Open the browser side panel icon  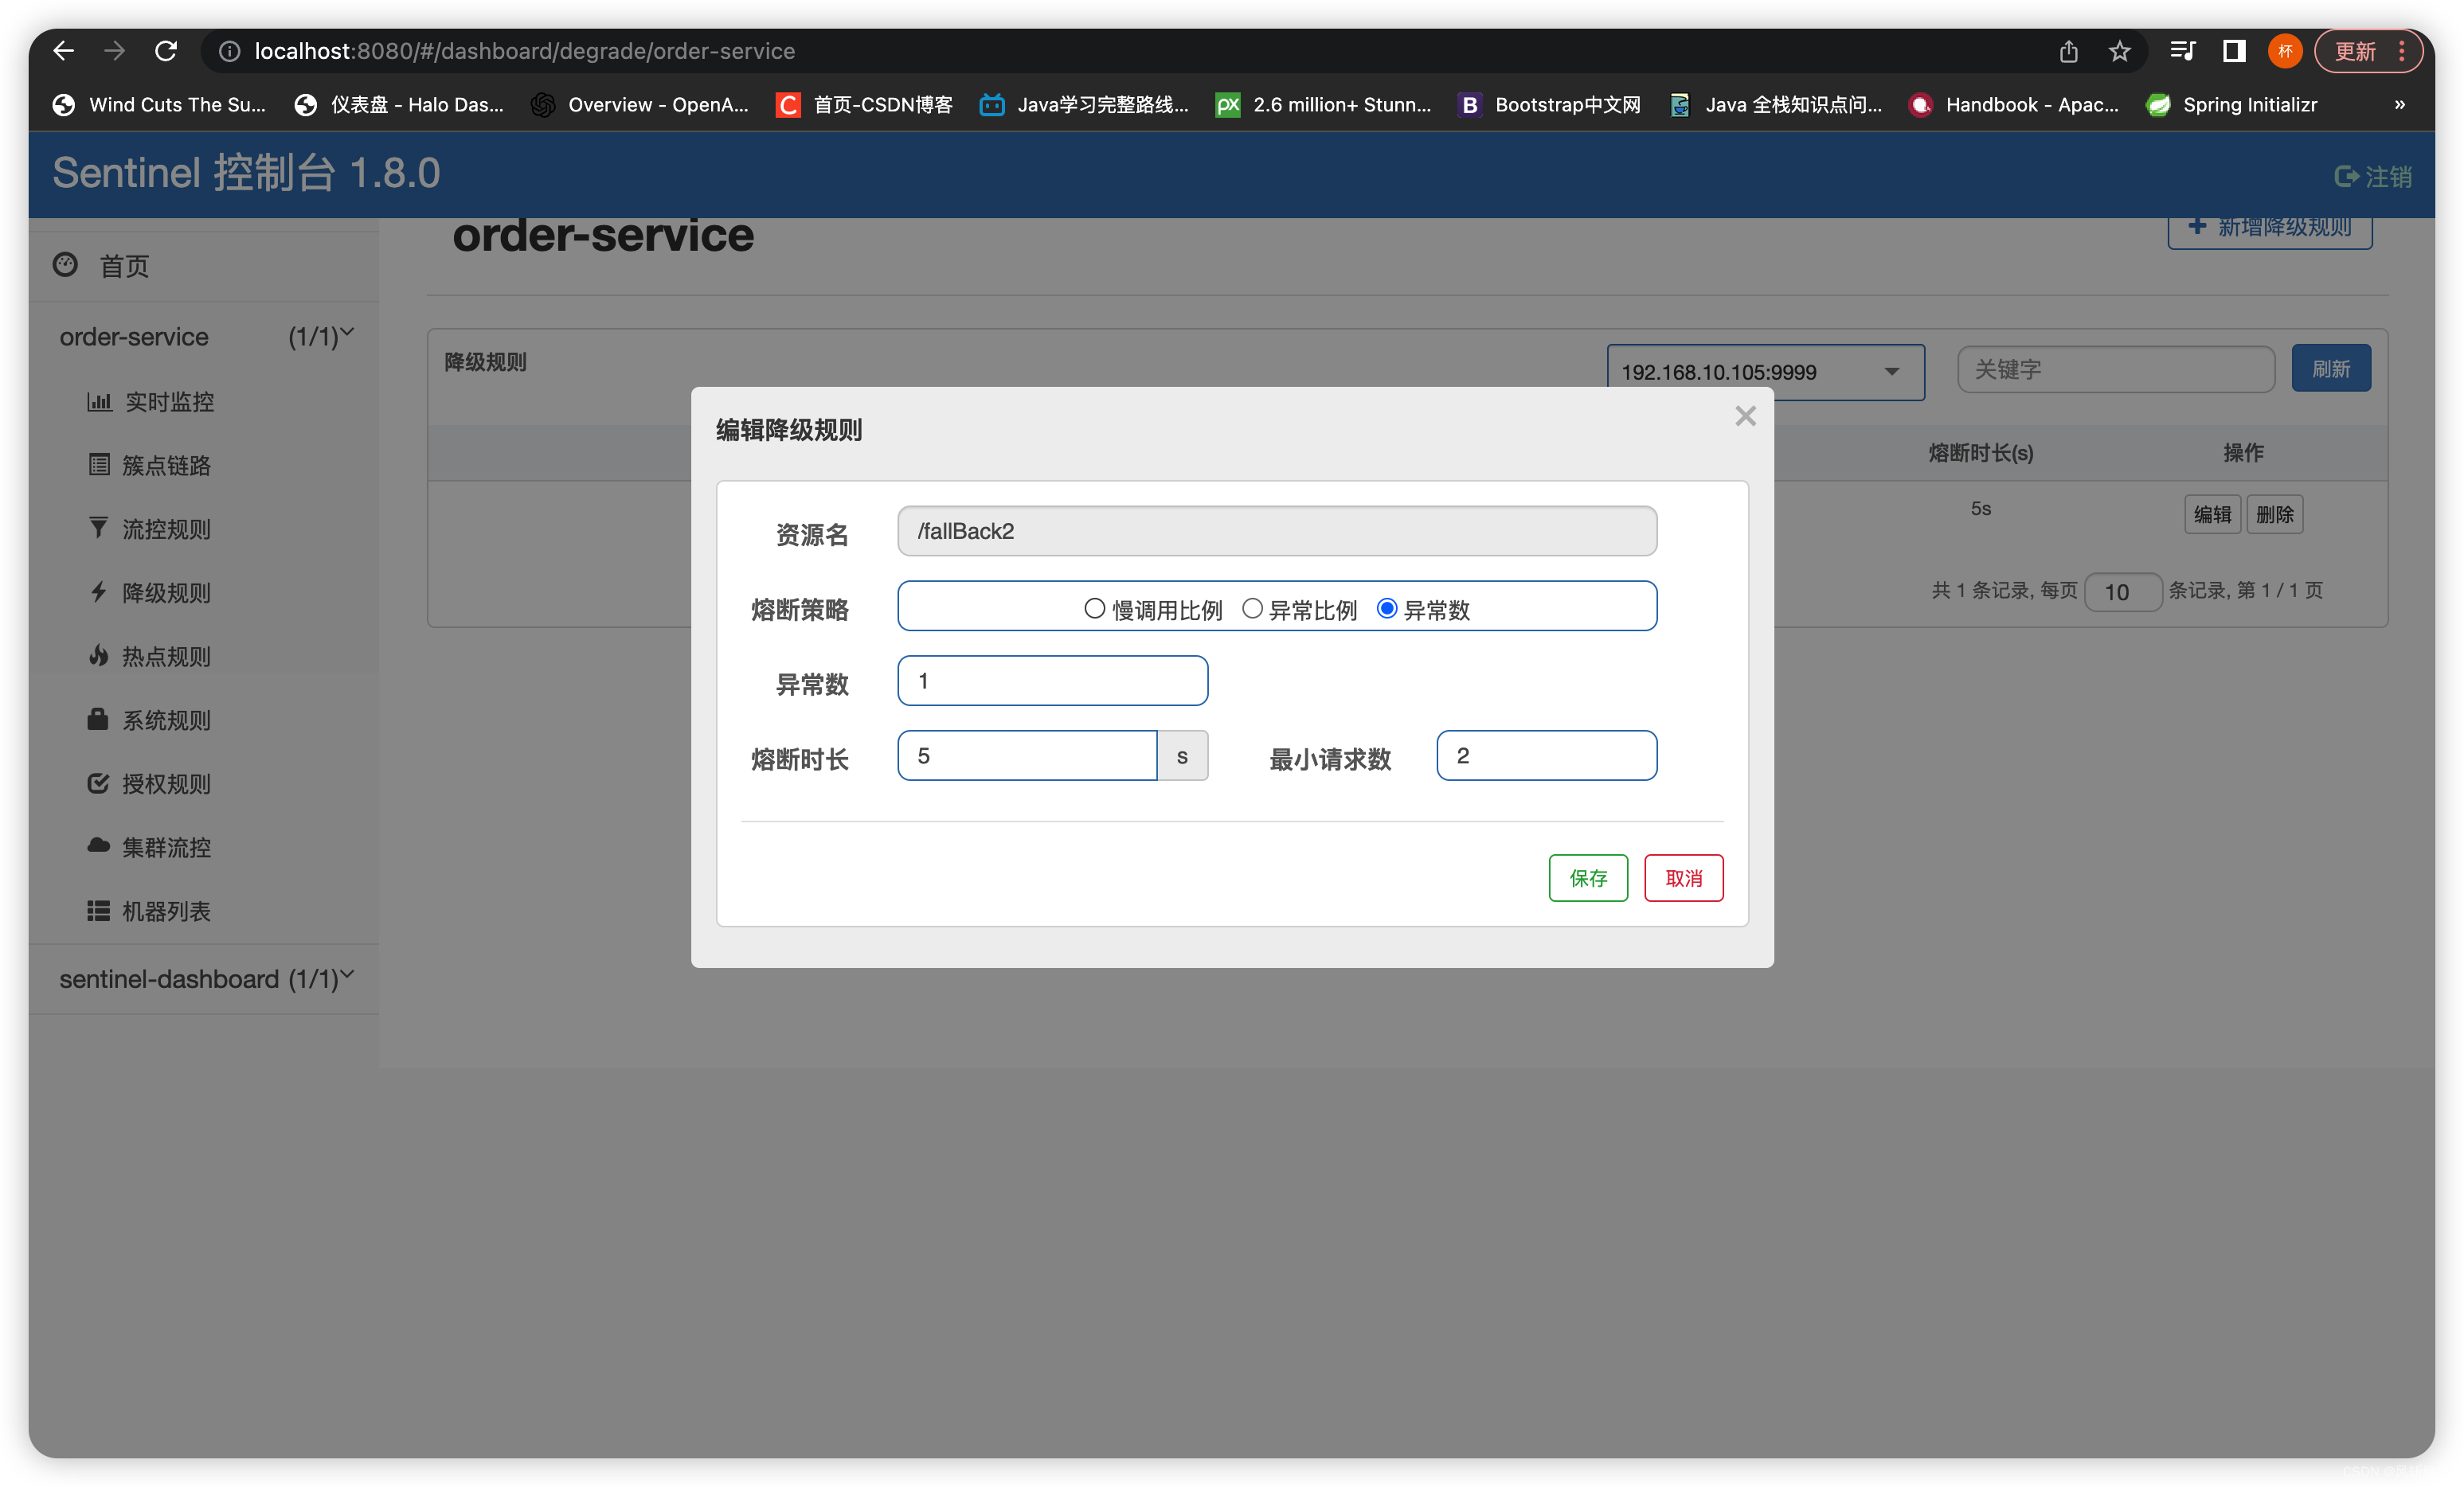pyautogui.click(x=2233, y=51)
